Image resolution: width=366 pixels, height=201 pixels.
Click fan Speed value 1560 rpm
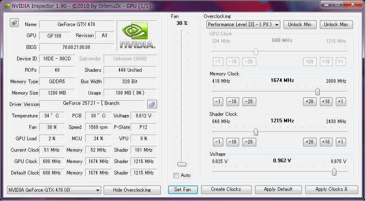click(98, 127)
